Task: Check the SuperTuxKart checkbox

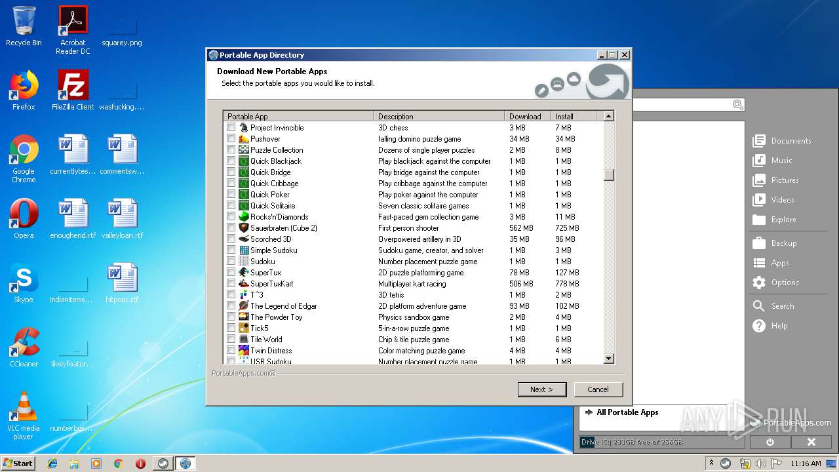Action: pos(231,284)
